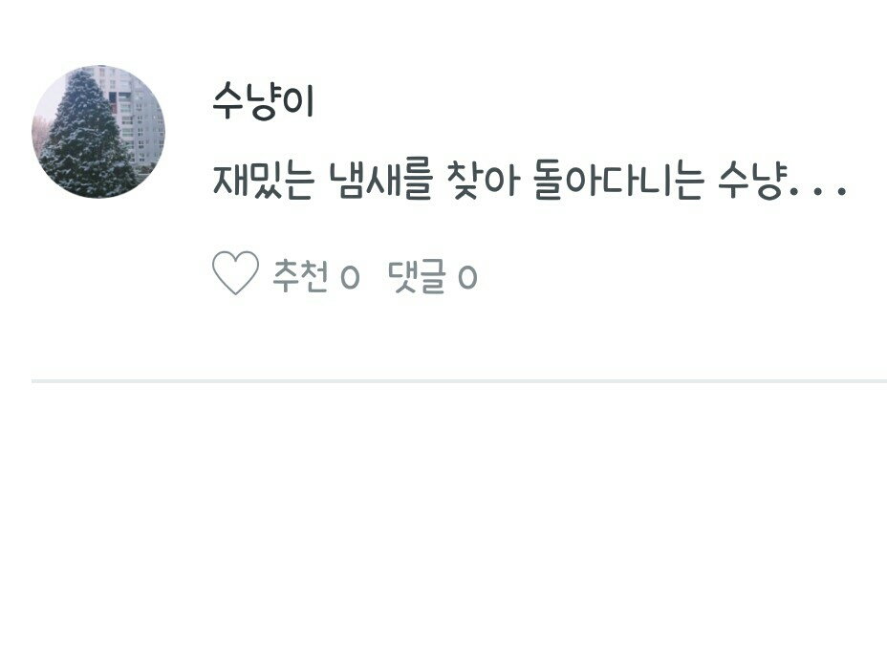Click the word 재밌는 in the bio

(263, 181)
